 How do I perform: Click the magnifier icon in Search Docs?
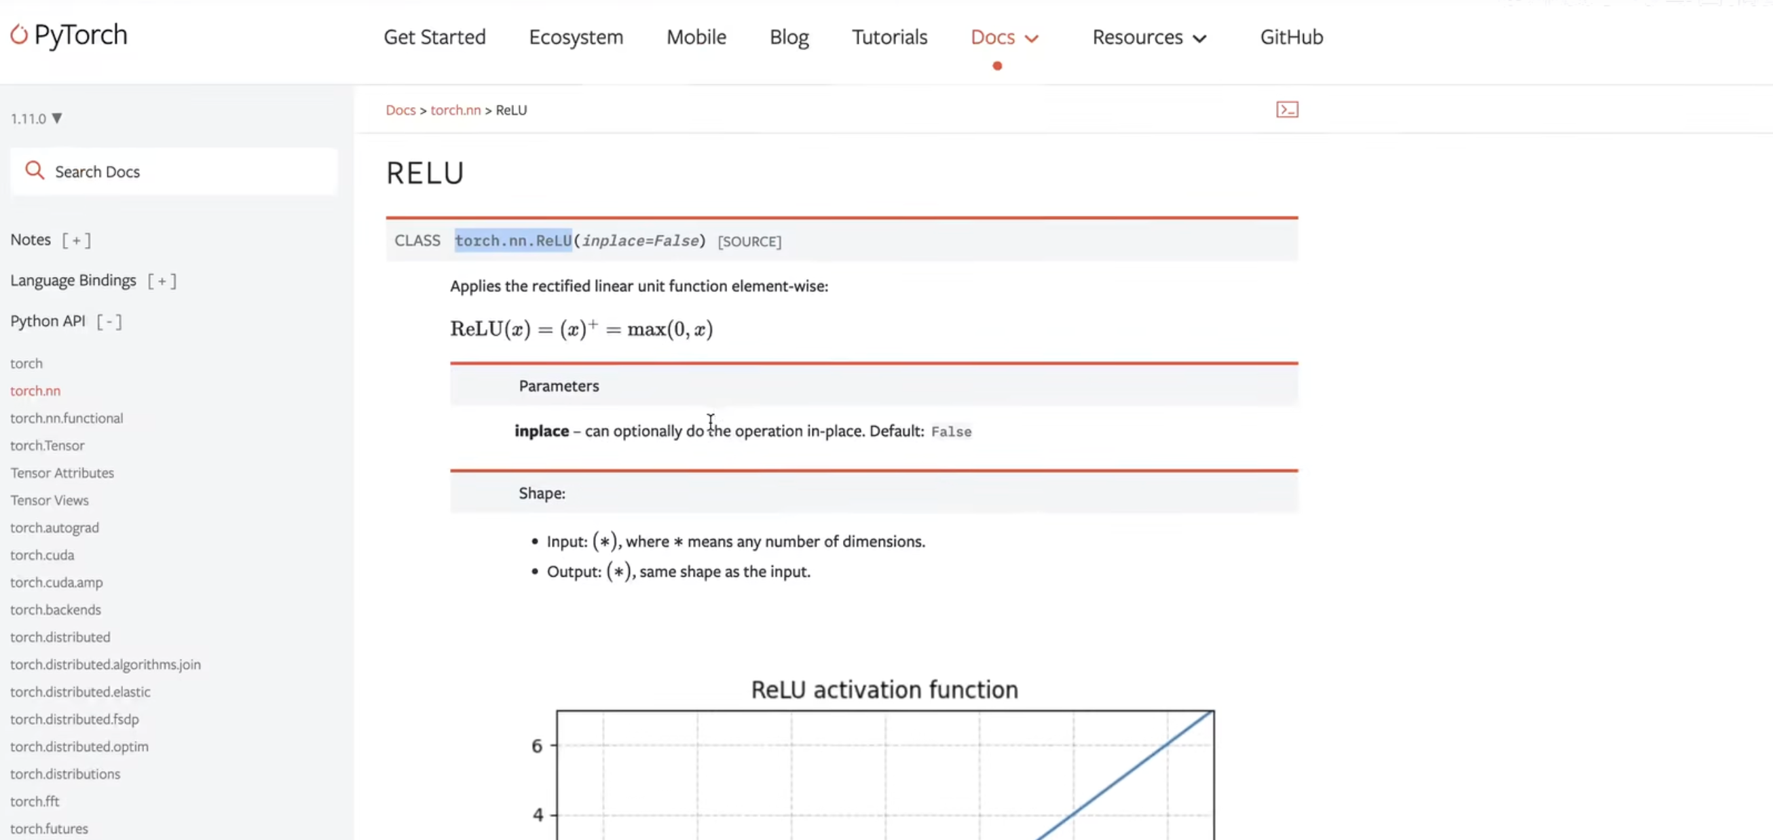point(35,170)
